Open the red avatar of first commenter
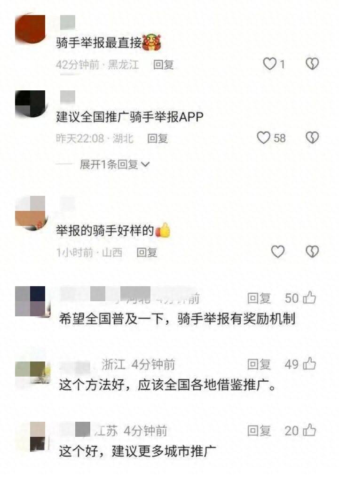The height and width of the screenshot is (482, 339). coord(30,29)
